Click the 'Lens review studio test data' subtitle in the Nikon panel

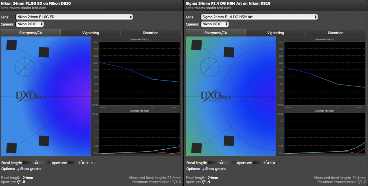click(x=24, y=8)
